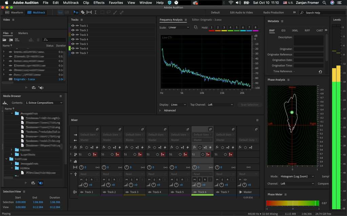Hide Track 1 using its eye icon

73,26
